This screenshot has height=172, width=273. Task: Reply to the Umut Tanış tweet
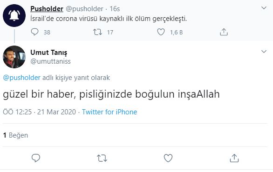point(36,158)
